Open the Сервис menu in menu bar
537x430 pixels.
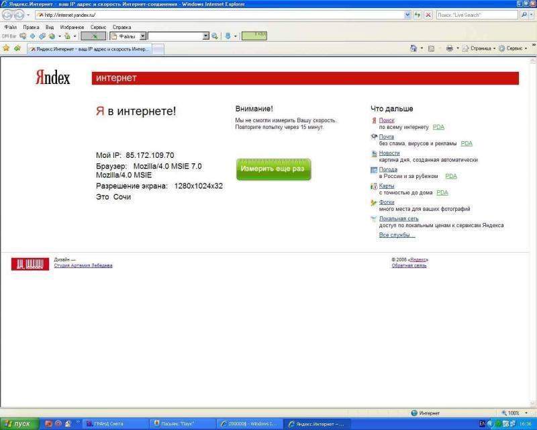pos(98,27)
